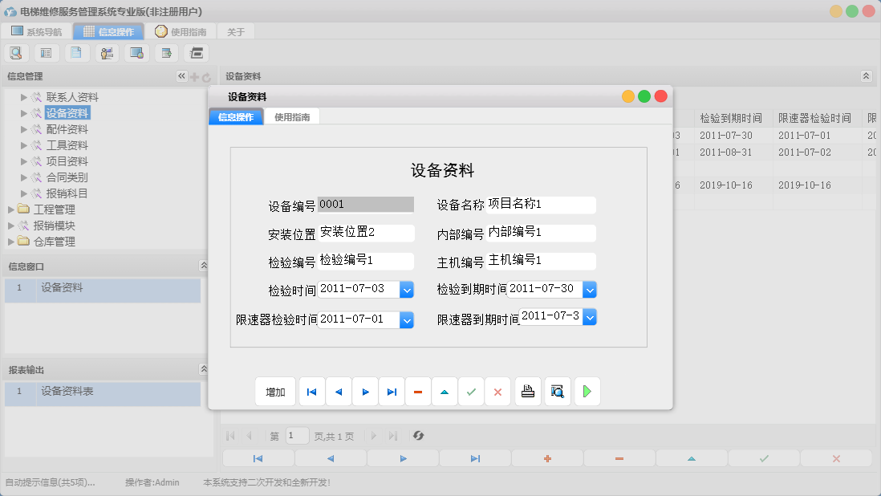
Task: Select the first-record navigation icon
Action: click(x=311, y=391)
